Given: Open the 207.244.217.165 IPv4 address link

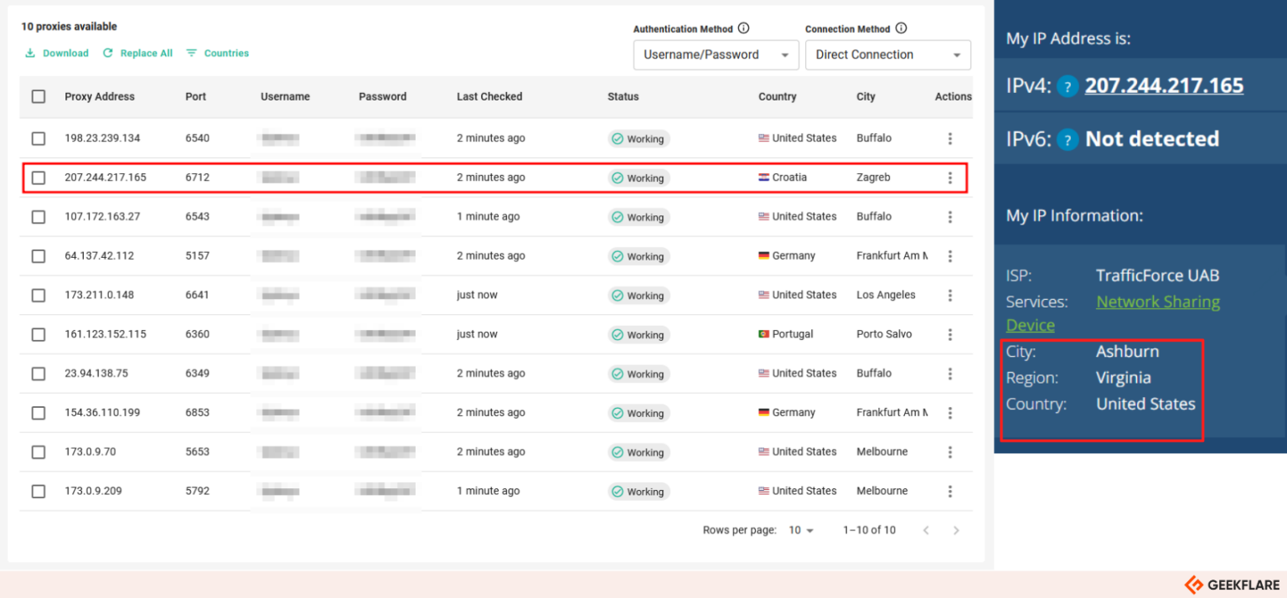Looking at the screenshot, I should [1163, 85].
